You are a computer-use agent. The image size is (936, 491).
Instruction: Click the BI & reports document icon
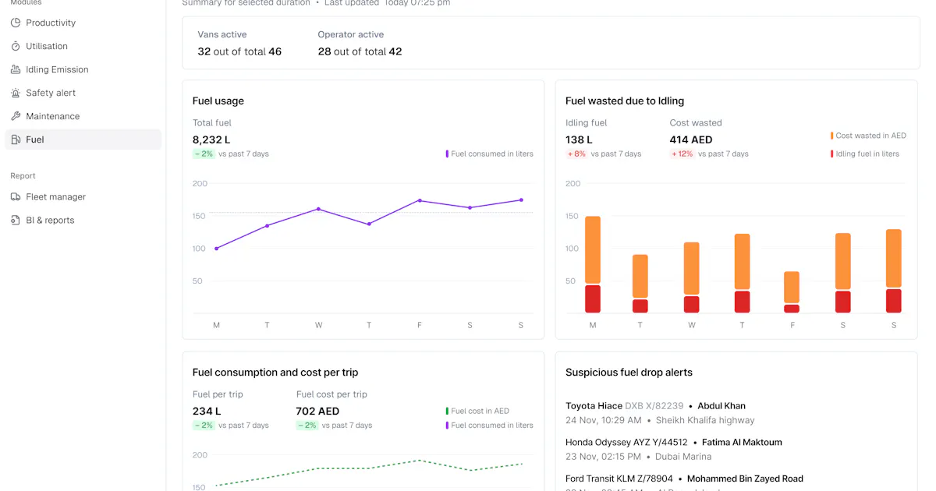click(16, 221)
